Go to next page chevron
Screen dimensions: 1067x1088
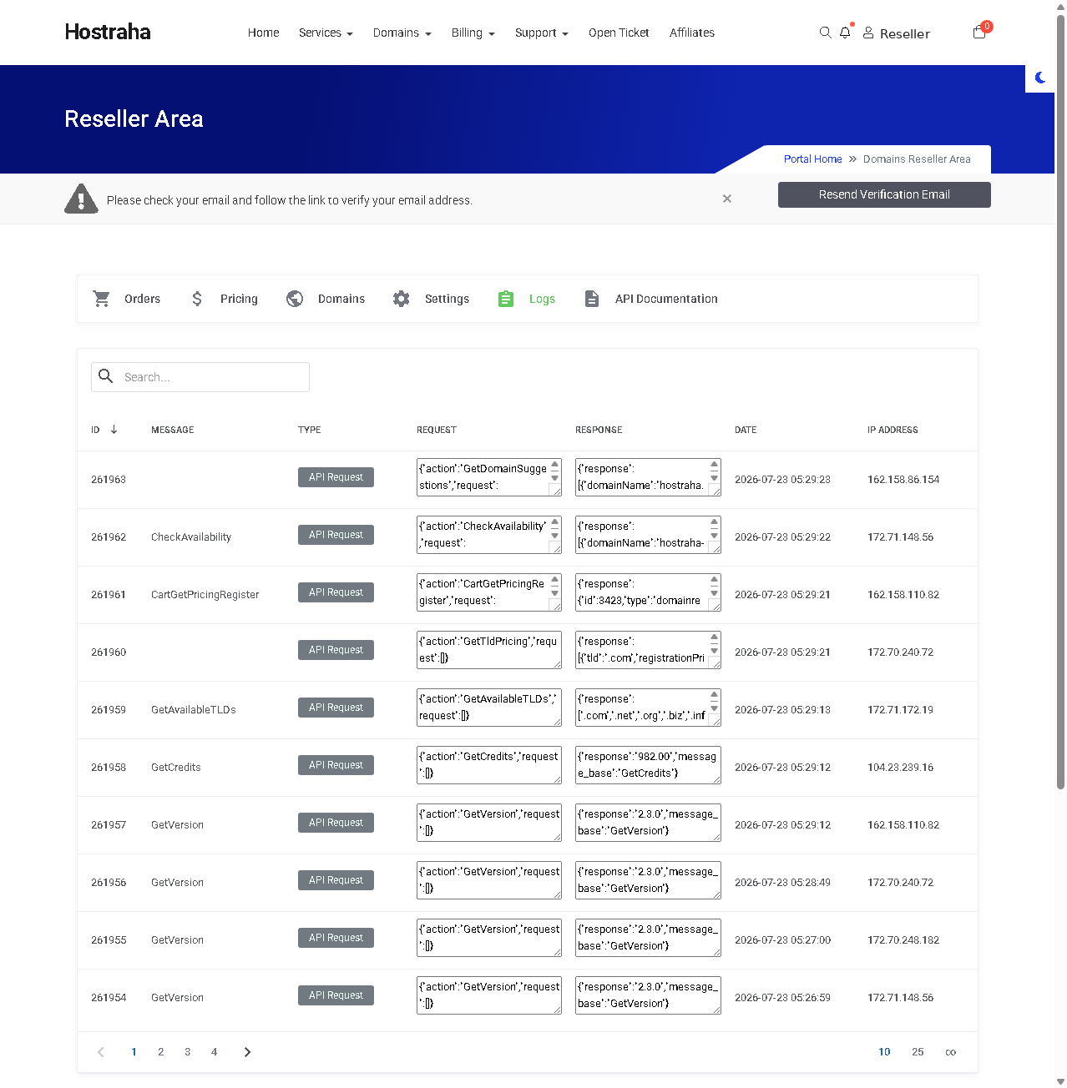click(x=247, y=1052)
